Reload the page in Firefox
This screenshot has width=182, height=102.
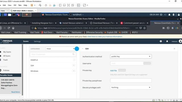[9, 28]
